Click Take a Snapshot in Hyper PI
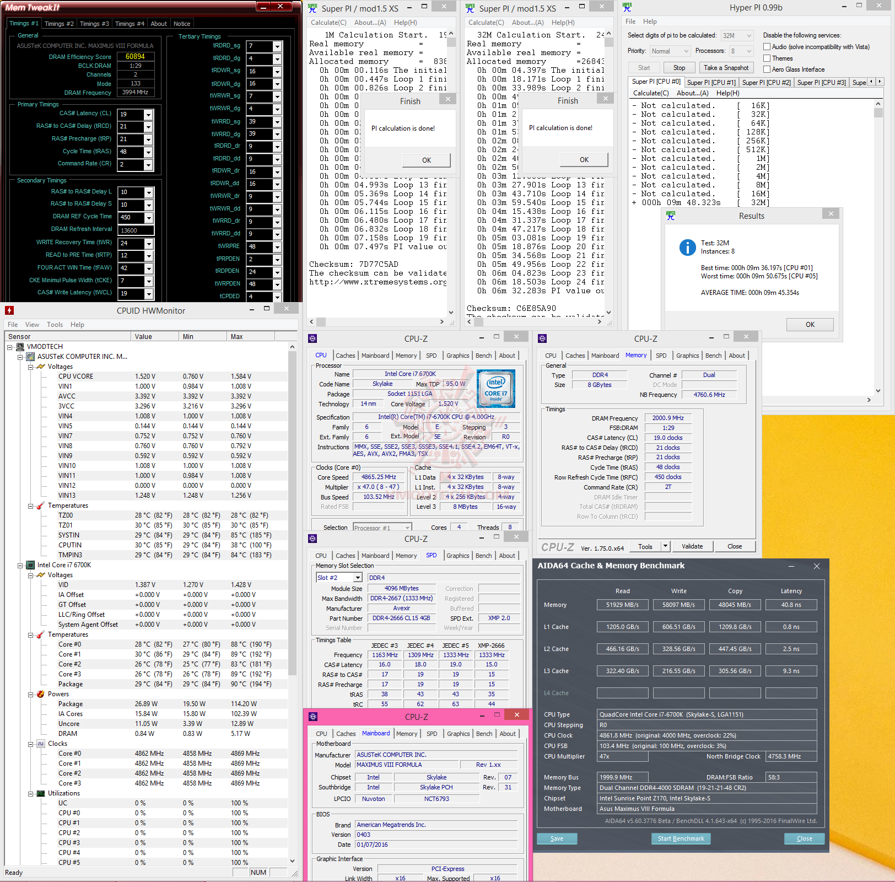This screenshot has width=895, height=882. (726, 68)
